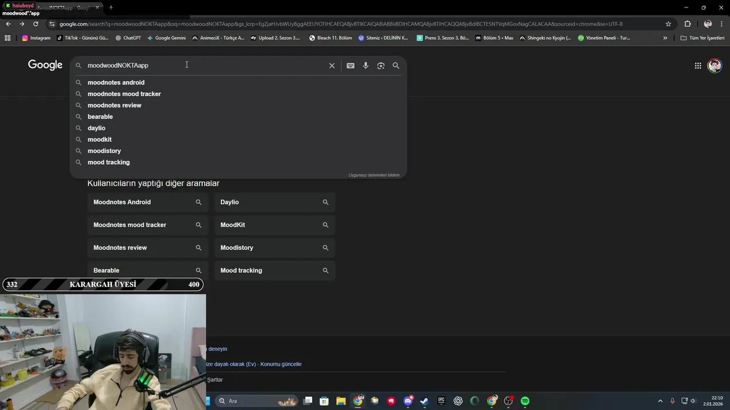The width and height of the screenshot is (730, 410).
Task: Click the Google search input field
Action: (x=205, y=65)
